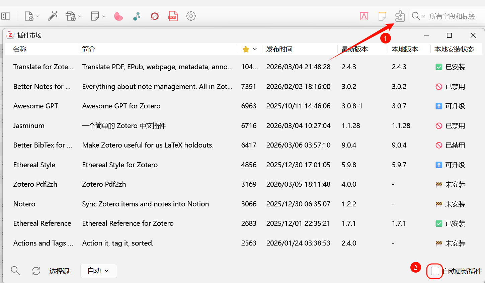The width and height of the screenshot is (485, 283).
Task: Sort by the 本地版本 column header
Action: tap(405, 49)
